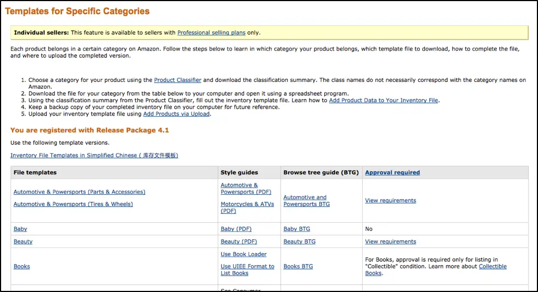
Task: Download the Baby file template
Action: point(20,229)
